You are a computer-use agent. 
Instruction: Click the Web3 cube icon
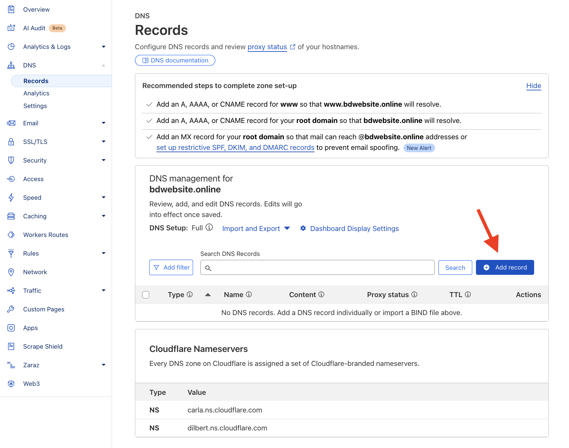(11, 384)
